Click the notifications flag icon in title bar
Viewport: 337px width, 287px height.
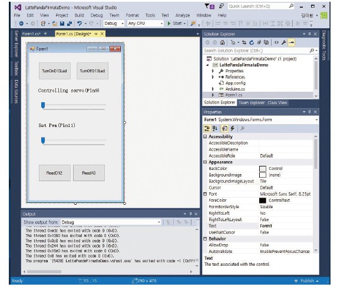click(209, 6)
